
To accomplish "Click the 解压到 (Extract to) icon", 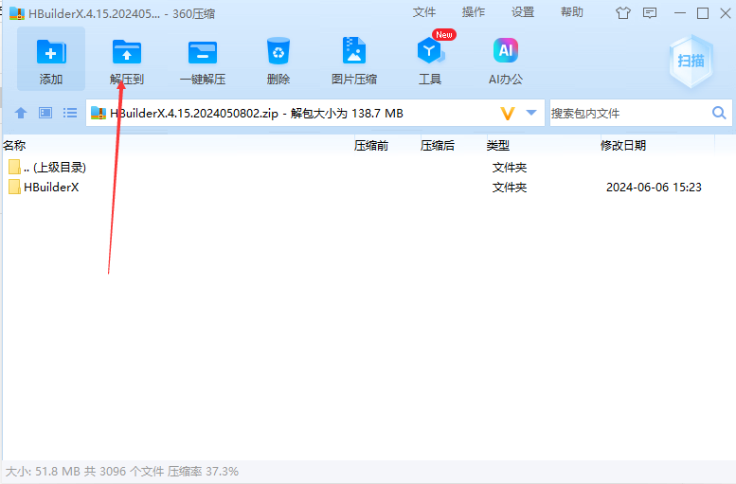I will point(127,52).
